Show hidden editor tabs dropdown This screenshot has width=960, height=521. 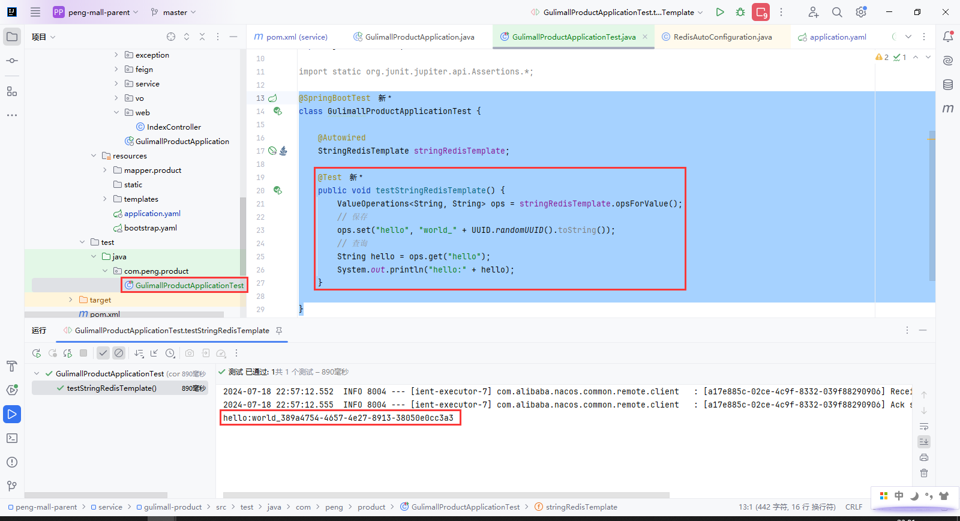click(908, 37)
